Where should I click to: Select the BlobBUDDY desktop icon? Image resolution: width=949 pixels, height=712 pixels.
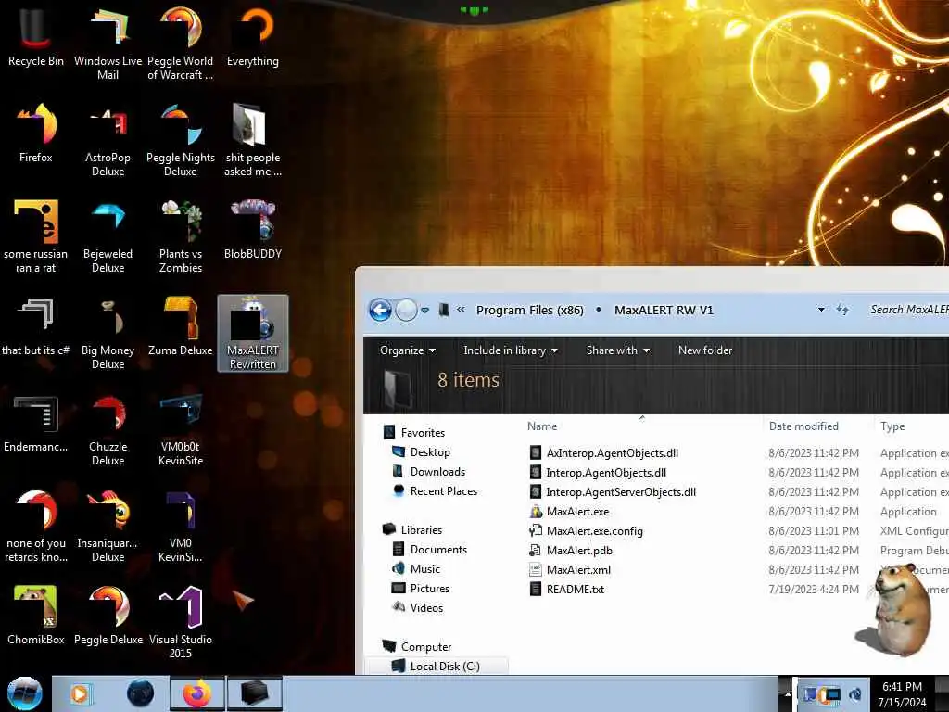pos(253,230)
